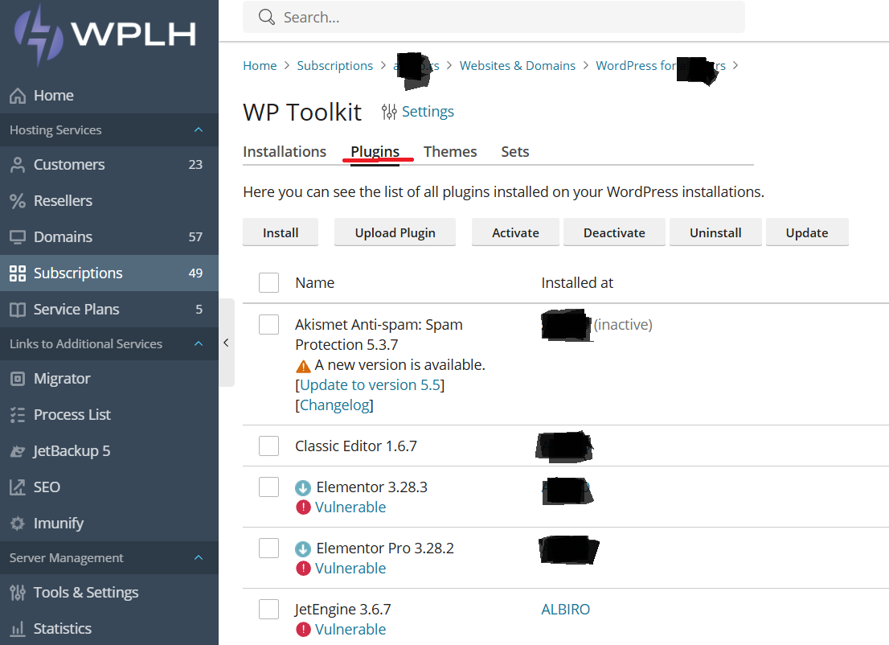Click the red alert icon under Elementor Pro
The height and width of the screenshot is (645, 889).
pyautogui.click(x=303, y=569)
